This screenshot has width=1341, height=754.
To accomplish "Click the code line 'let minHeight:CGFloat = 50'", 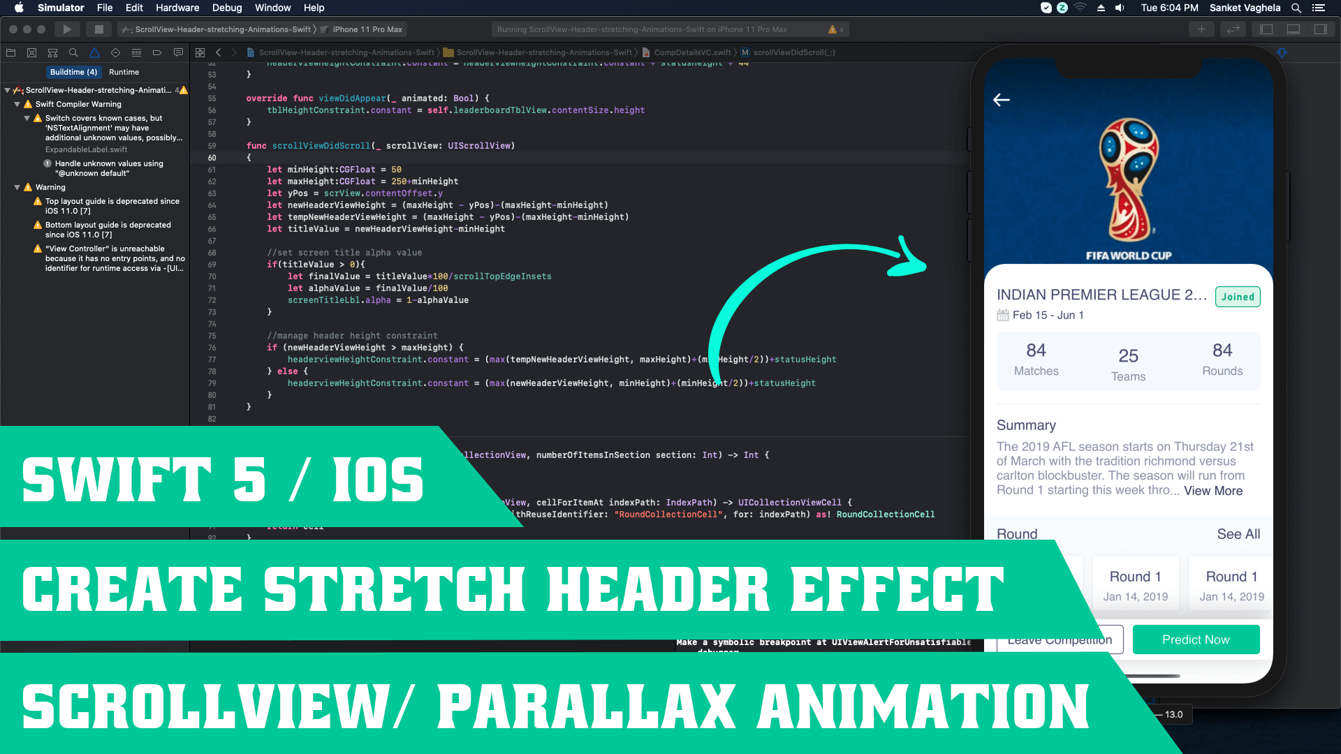I will [x=334, y=170].
